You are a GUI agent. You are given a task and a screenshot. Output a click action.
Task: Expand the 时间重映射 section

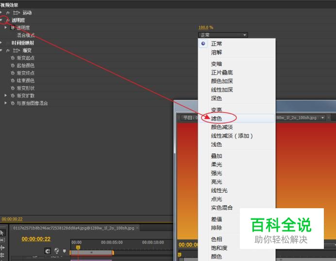[1, 43]
